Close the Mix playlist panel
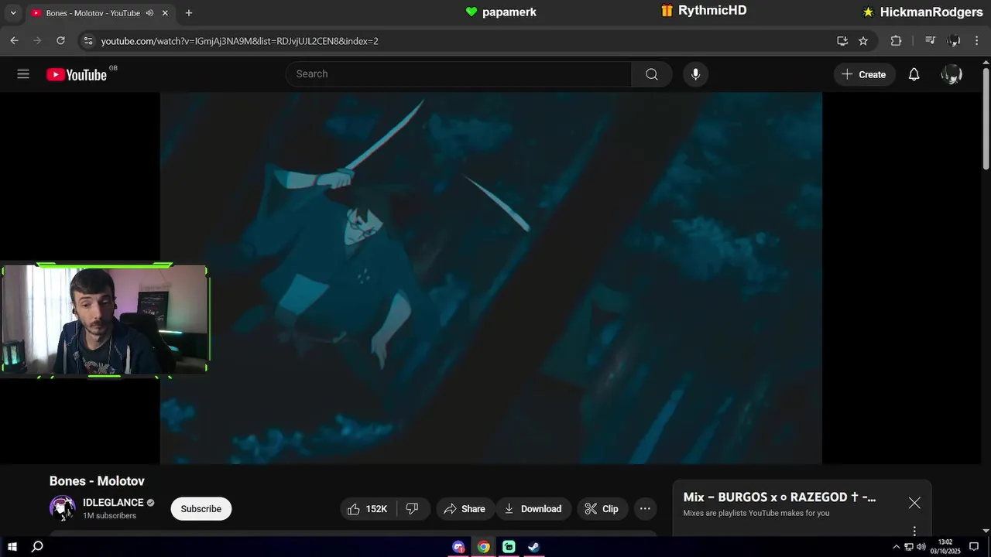 point(914,503)
